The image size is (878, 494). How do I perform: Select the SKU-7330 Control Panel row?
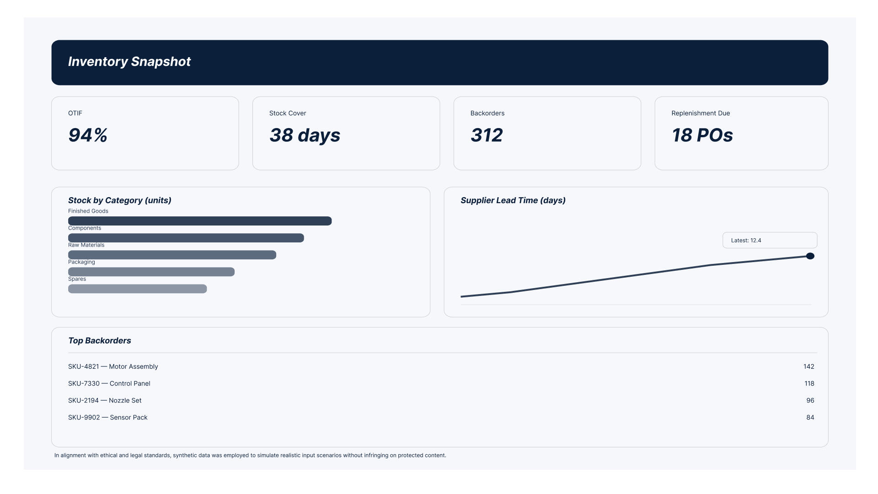[109, 384]
